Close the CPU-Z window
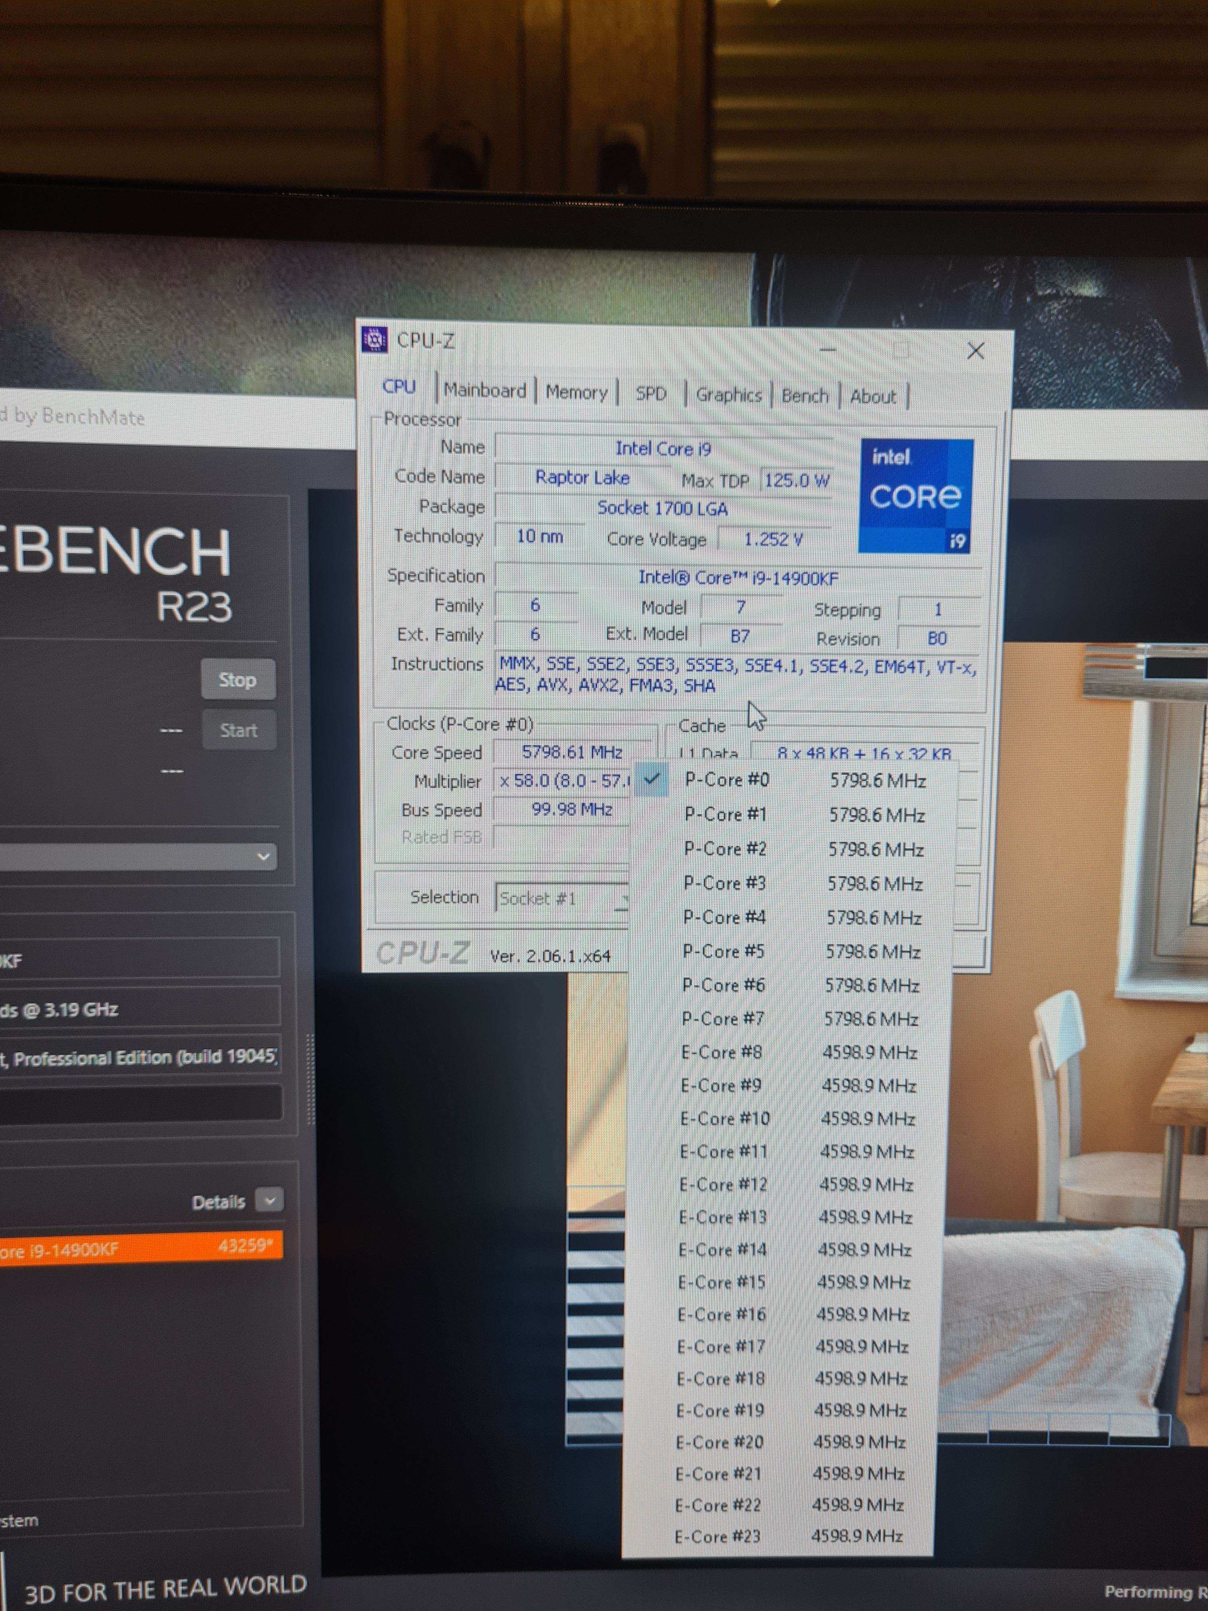 point(975,351)
